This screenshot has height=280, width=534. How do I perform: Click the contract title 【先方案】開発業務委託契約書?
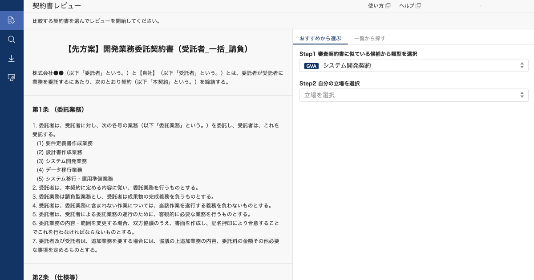pyautogui.click(x=158, y=49)
